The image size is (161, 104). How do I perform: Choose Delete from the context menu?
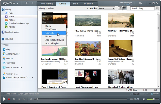pos(54,26)
